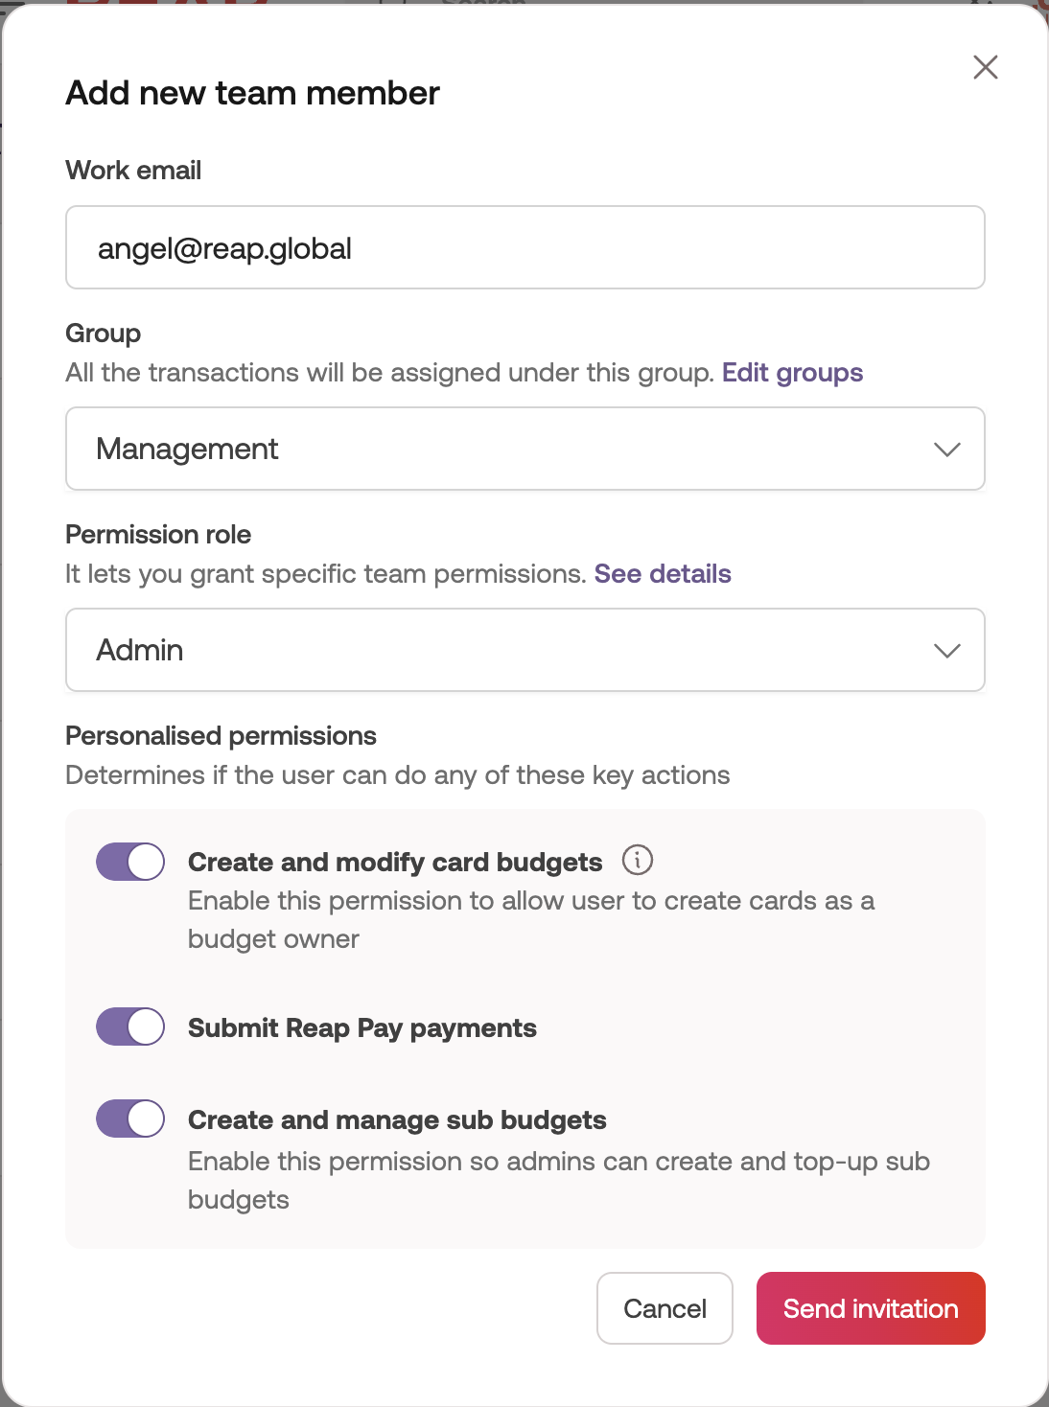This screenshot has height=1407, width=1049.
Task: Click the Submit Reap Pay payments label
Action: [x=362, y=1027]
